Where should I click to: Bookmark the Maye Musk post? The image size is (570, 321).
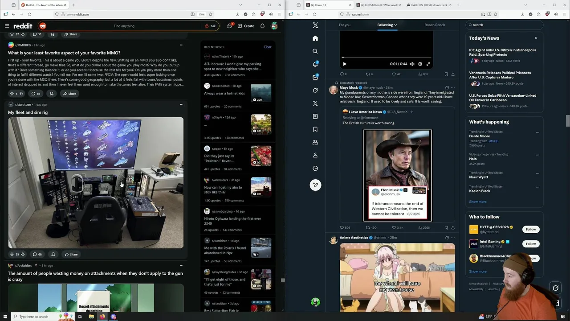click(x=446, y=227)
